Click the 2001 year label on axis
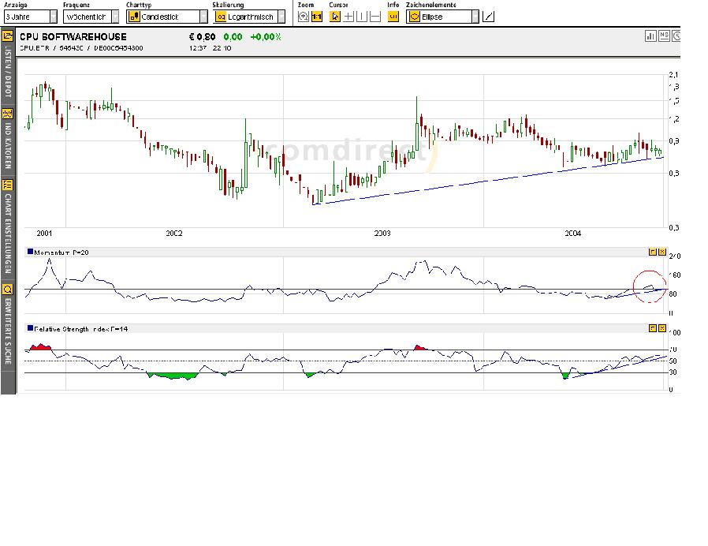This screenshot has width=708, height=546. point(44,234)
